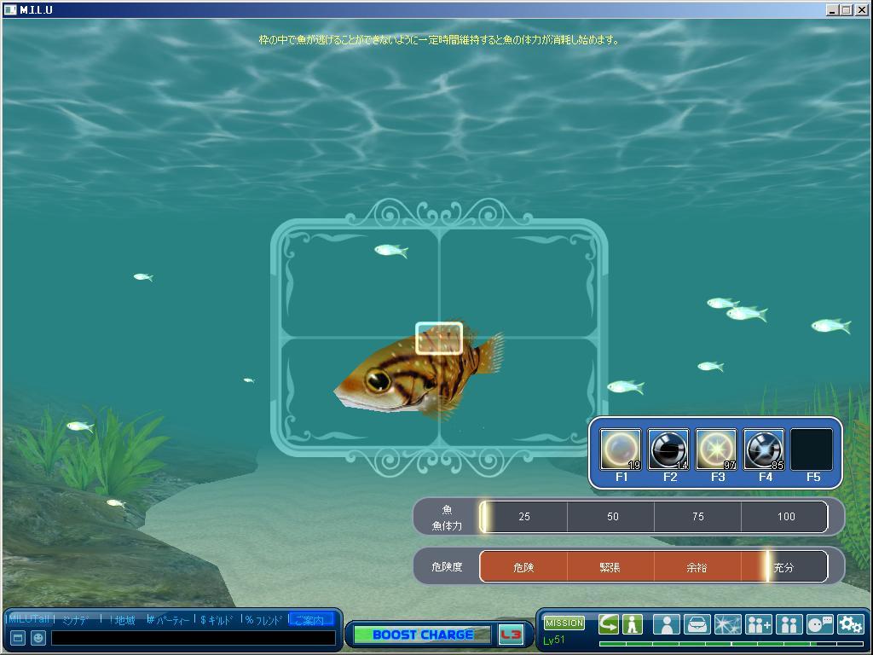Viewport: 873px width, 655px height.
Task: Switch to the パーティー chat tab
Action: 169,620
